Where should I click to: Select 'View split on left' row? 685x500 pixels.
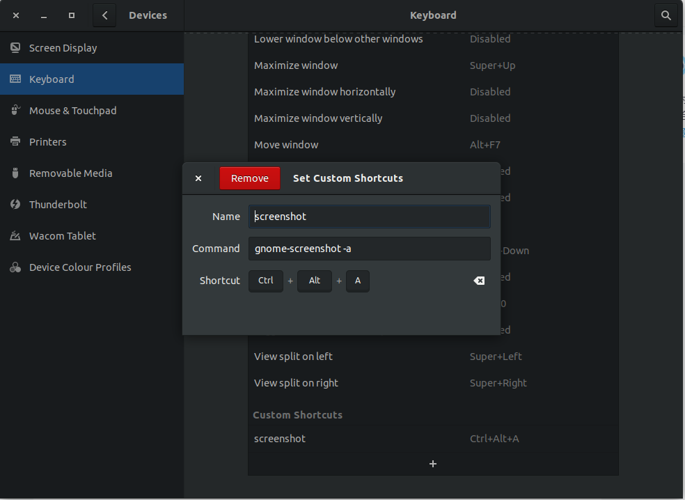(433, 357)
